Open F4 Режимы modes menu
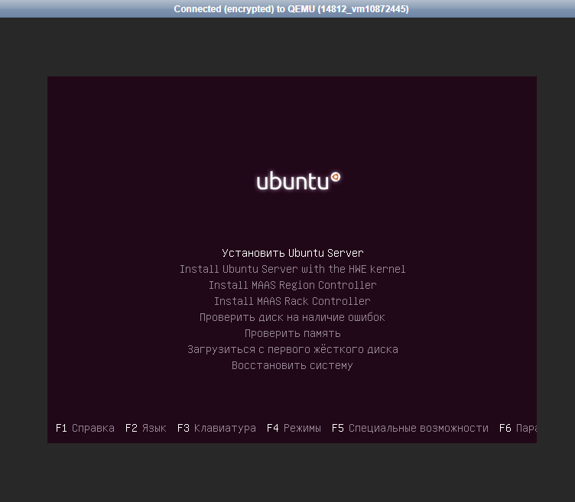The width and height of the screenshot is (575, 502). pyautogui.click(x=294, y=428)
